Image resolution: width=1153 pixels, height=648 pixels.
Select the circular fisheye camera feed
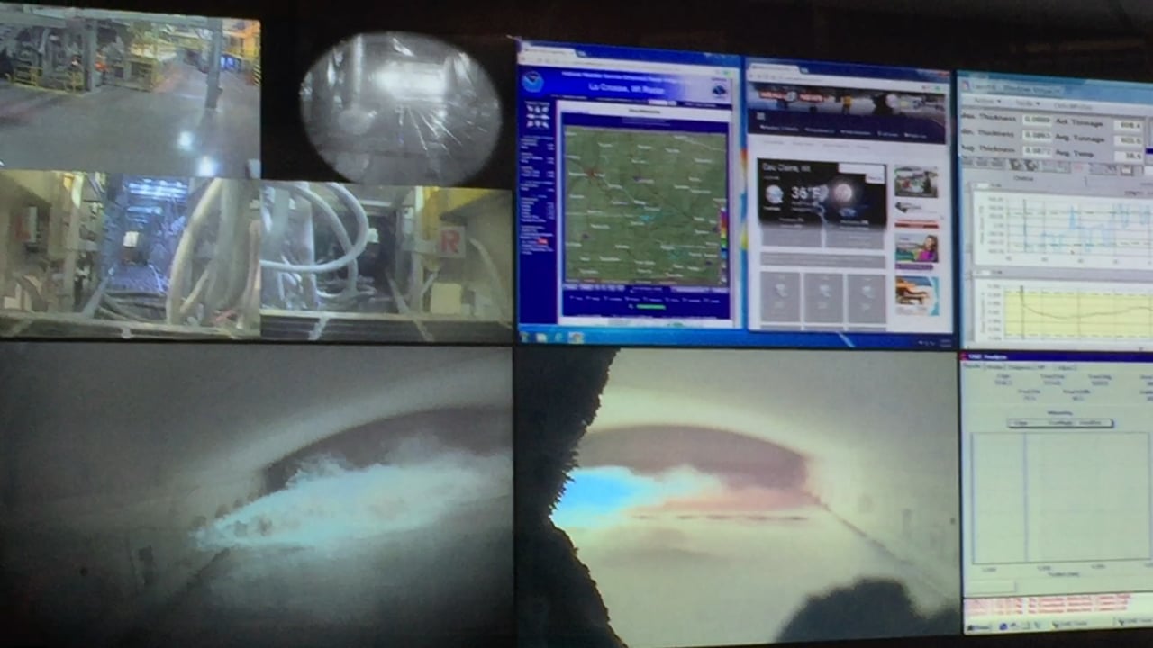tap(401, 109)
